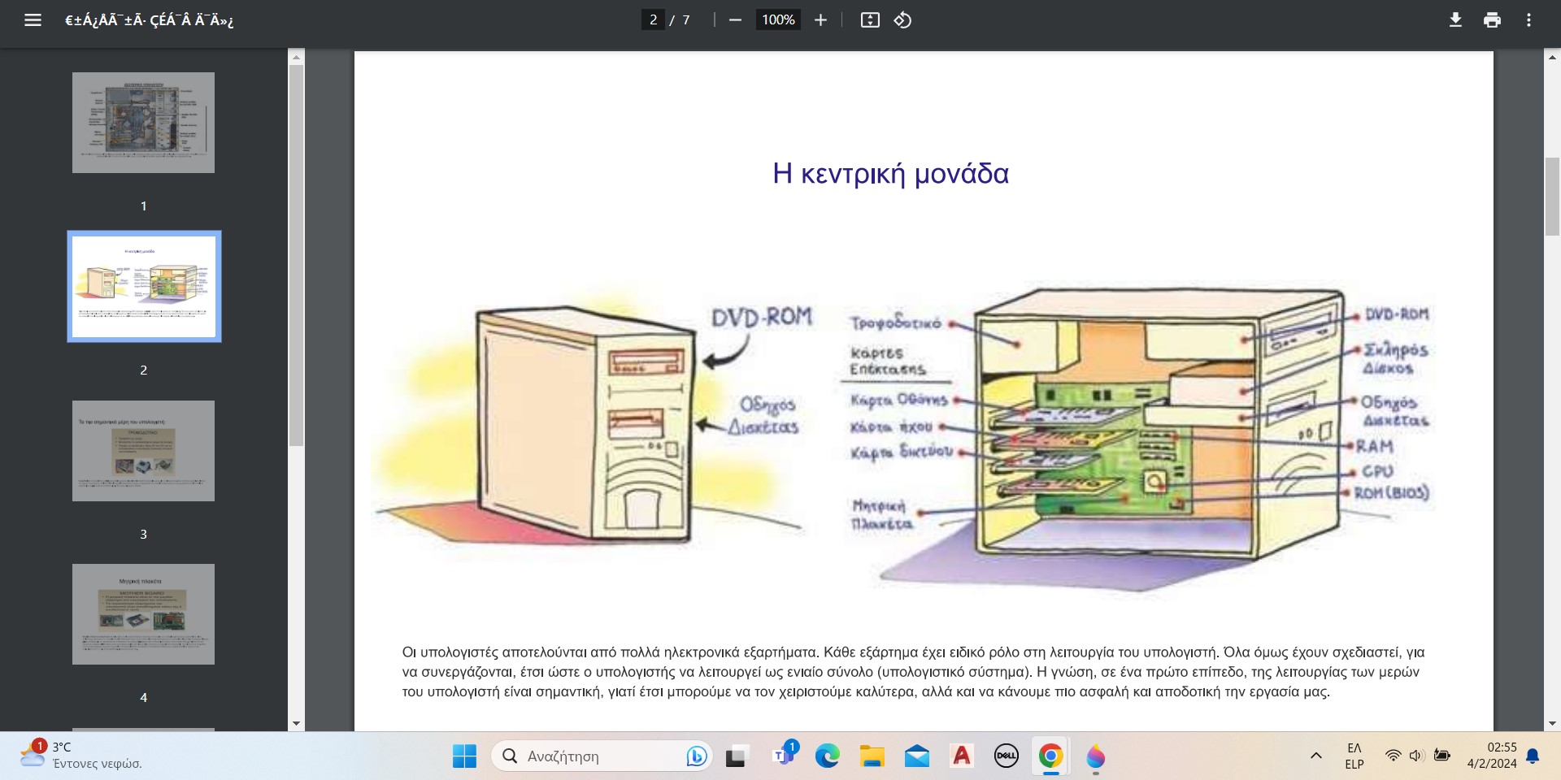
Task: Select page 3 thumbnail
Action: click(x=143, y=451)
